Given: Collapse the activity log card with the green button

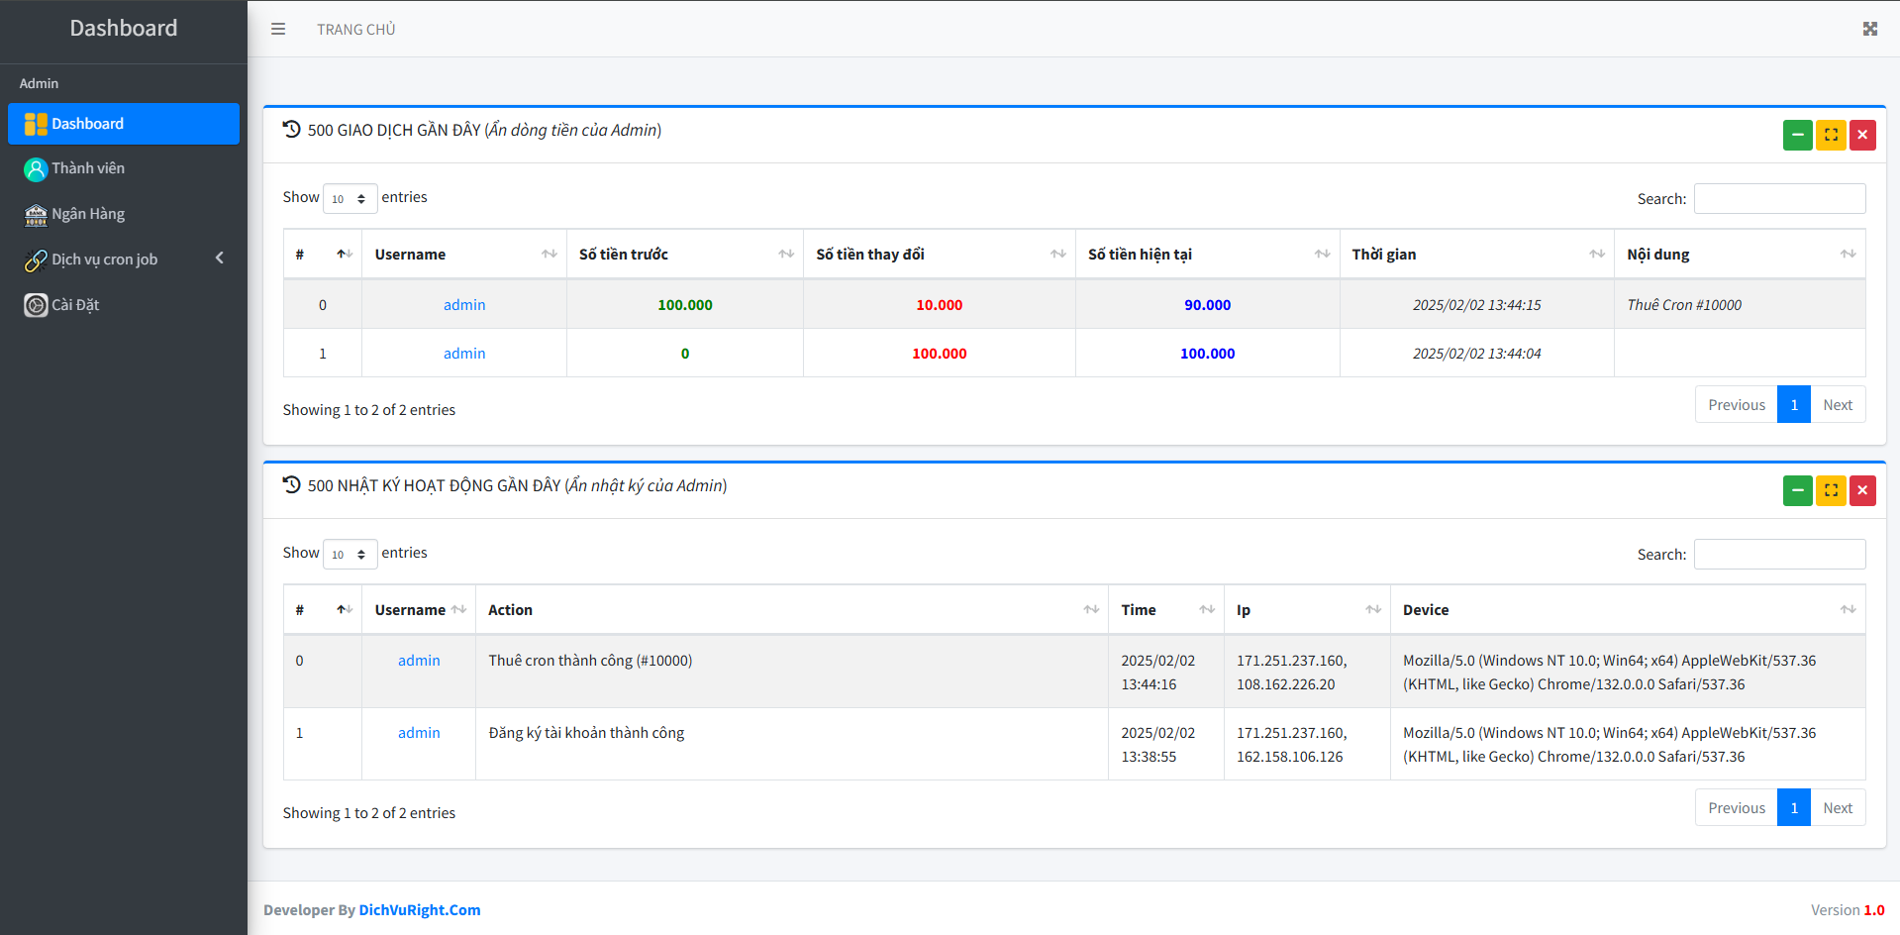Looking at the screenshot, I should 1797,490.
